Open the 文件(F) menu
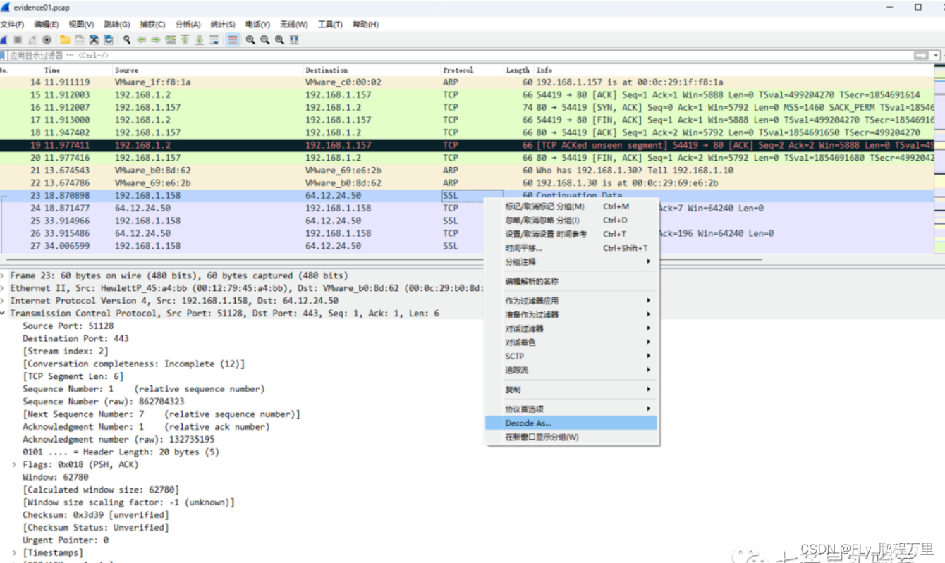The width and height of the screenshot is (945, 563). [x=12, y=25]
